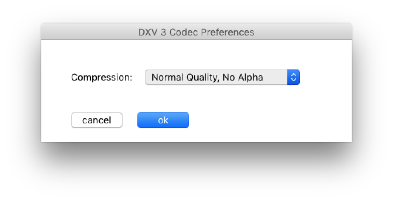Click the white ok label text

pos(163,120)
